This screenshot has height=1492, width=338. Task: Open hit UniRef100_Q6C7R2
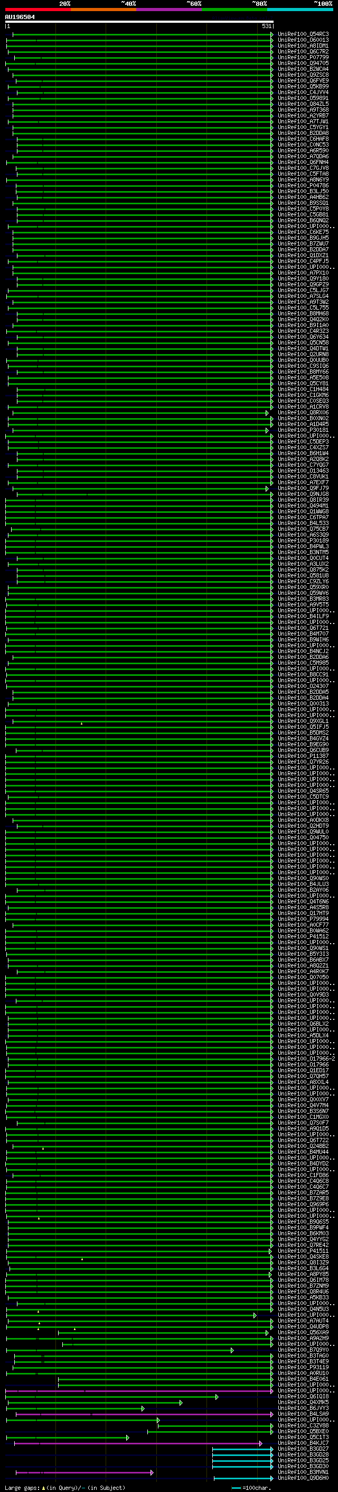pyautogui.click(x=303, y=51)
